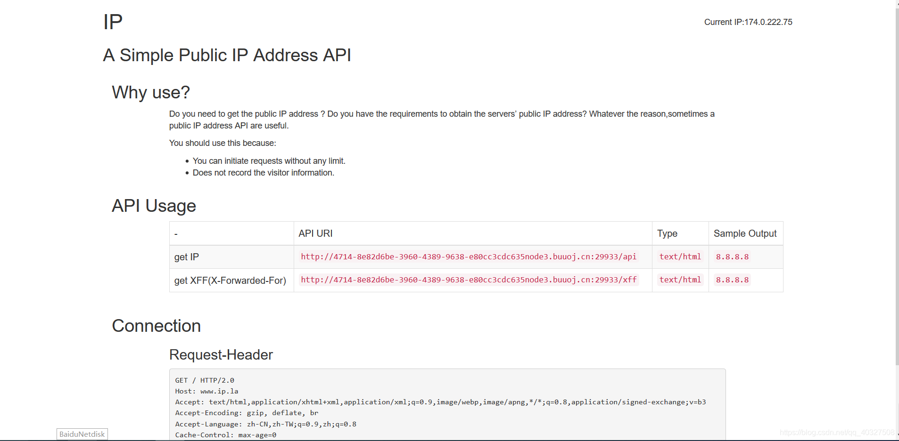Screen dimensions: 899x441
Task: Click the 'get IP' row label
Action: pos(187,257)
